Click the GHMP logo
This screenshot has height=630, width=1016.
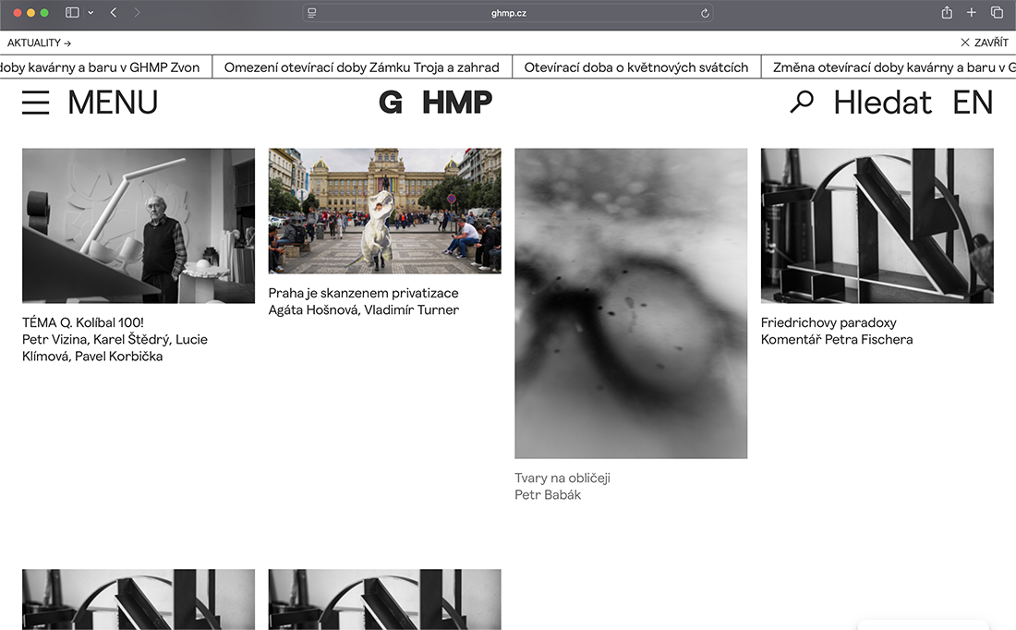pos(435,102)
